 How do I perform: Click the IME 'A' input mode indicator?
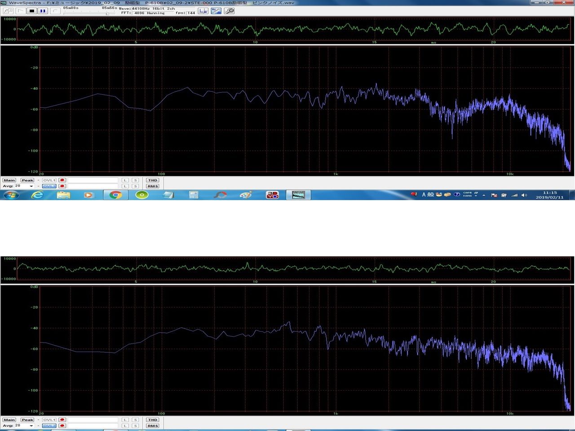(424, 195)
